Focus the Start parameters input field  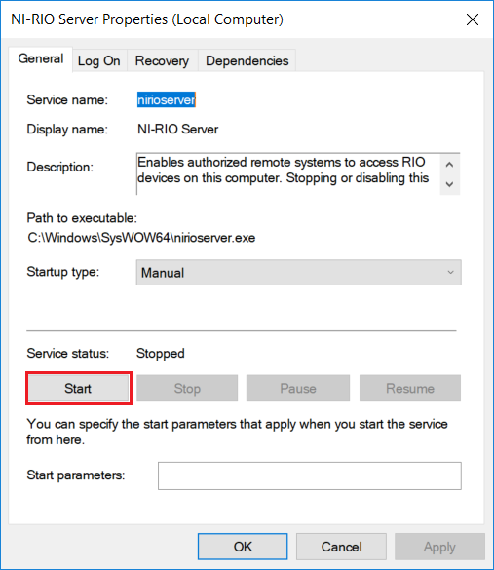point(310,475)
